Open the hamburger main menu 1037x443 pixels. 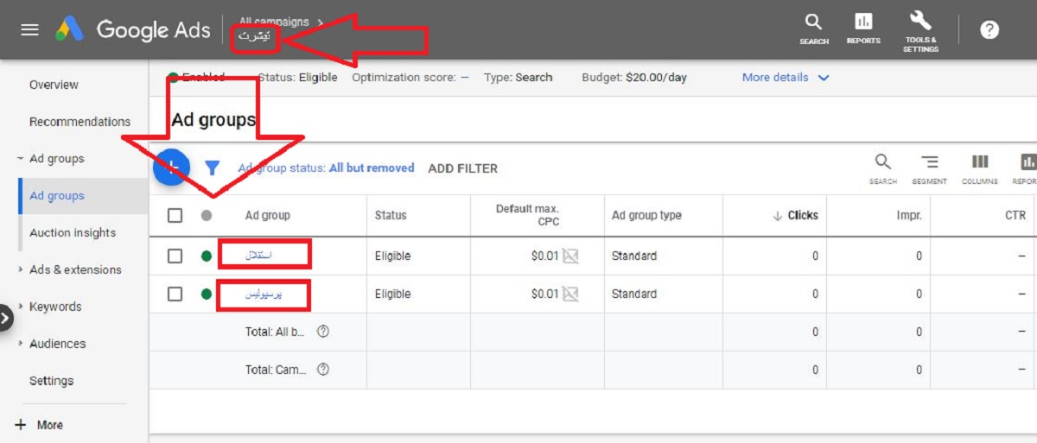(30, 29)
